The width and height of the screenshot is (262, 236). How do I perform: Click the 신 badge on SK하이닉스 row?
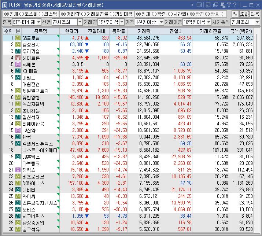(x=18, y=183)
